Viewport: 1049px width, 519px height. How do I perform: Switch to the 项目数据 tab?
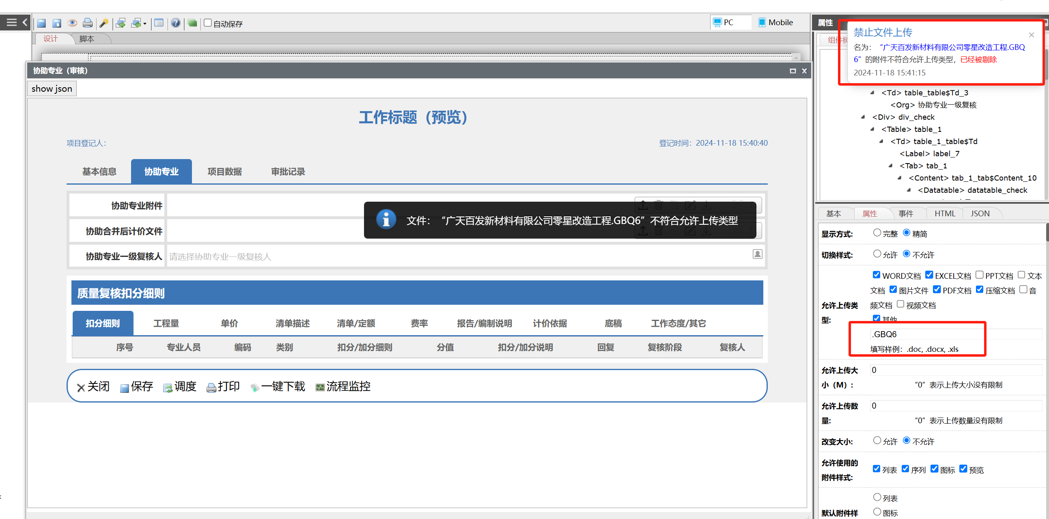pos(224,172)
